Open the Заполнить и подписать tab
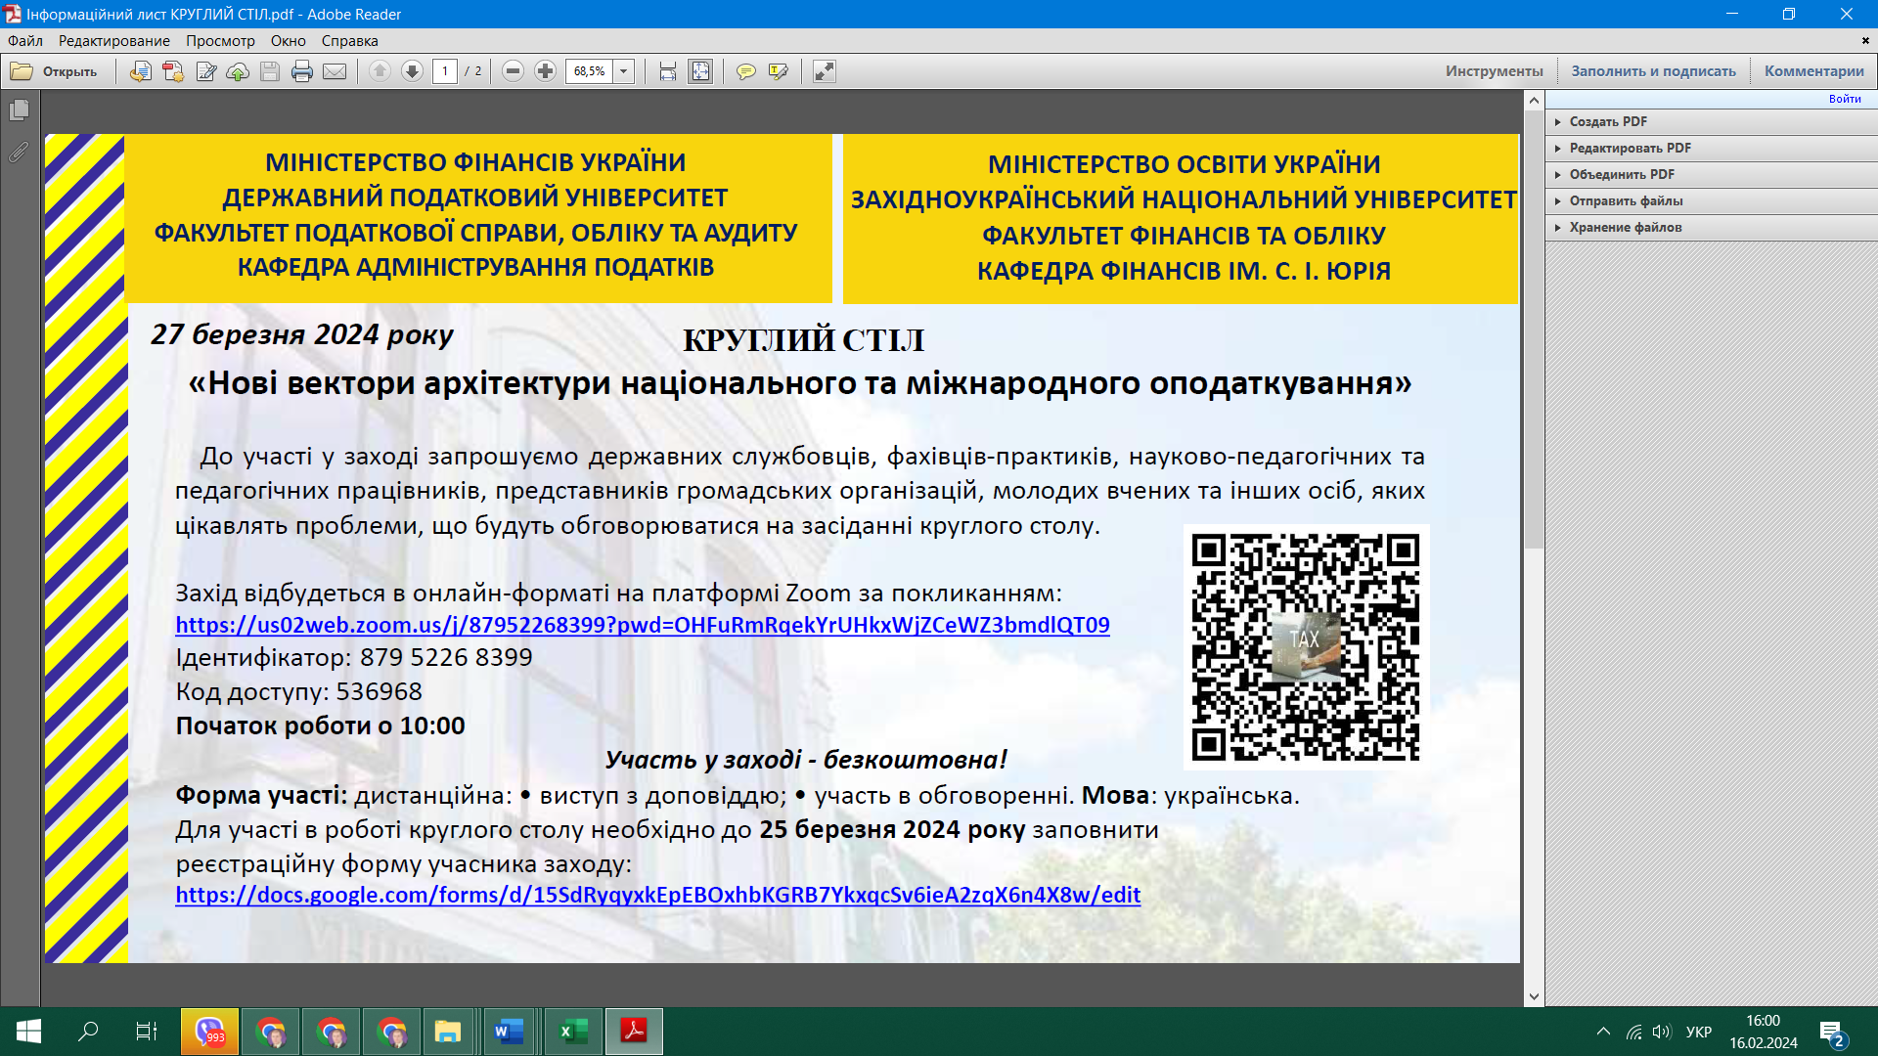 click(x=1653, y=71)
